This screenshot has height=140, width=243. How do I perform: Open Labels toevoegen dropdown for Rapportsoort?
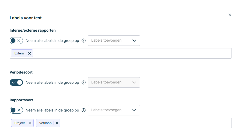point(110,110)
